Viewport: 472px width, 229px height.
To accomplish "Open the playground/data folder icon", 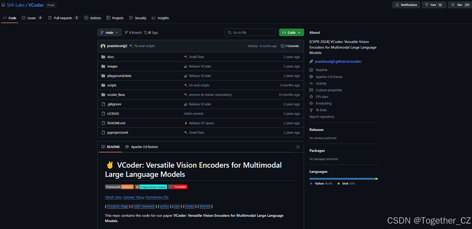I will pos(103,76).
